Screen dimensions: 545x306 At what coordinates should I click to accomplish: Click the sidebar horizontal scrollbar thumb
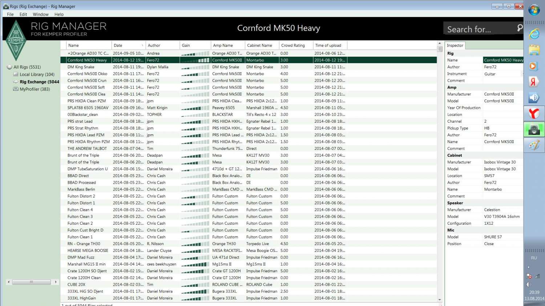pos(31,282)
